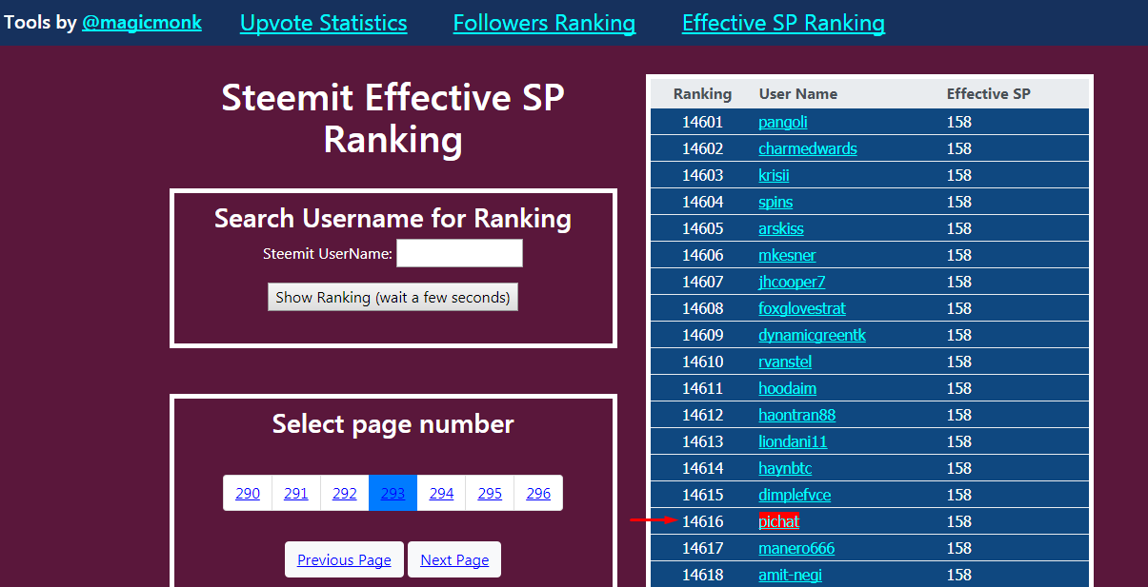The image size is (1148, 587).
Task: Focus the Steemit UserName input field
Action: coord(459,253)
